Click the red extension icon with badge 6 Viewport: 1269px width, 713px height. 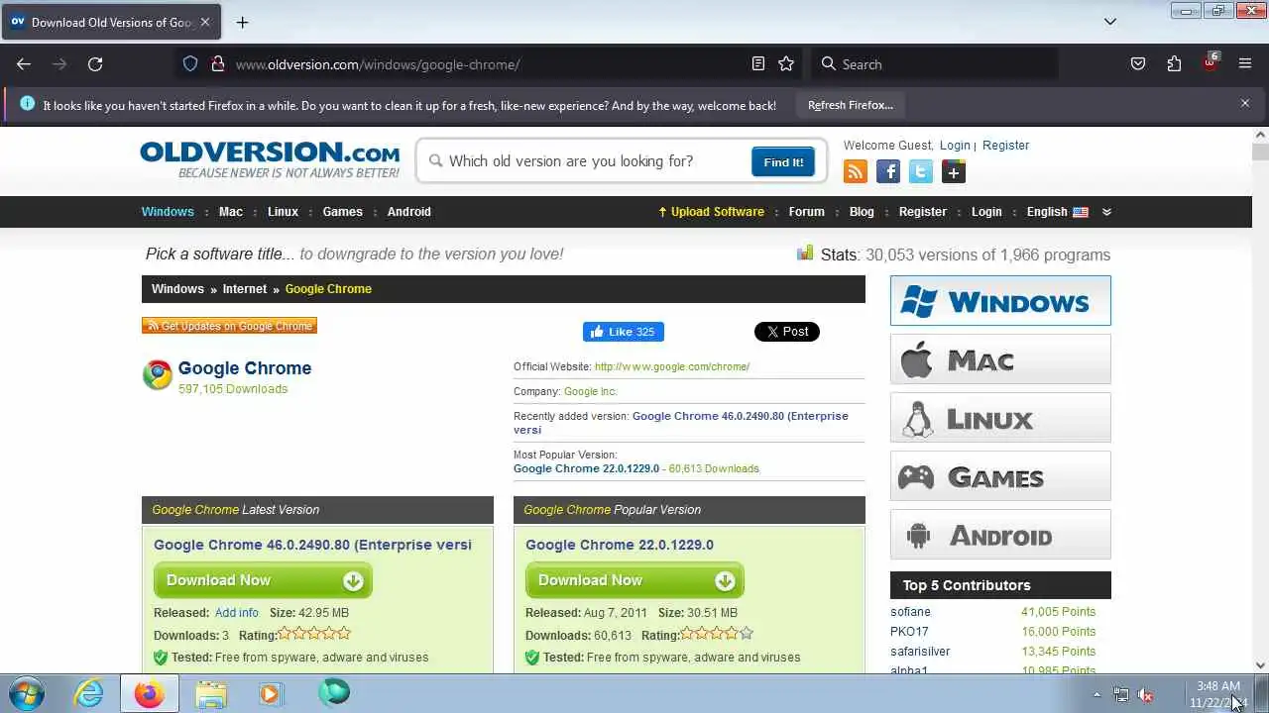1210,62
